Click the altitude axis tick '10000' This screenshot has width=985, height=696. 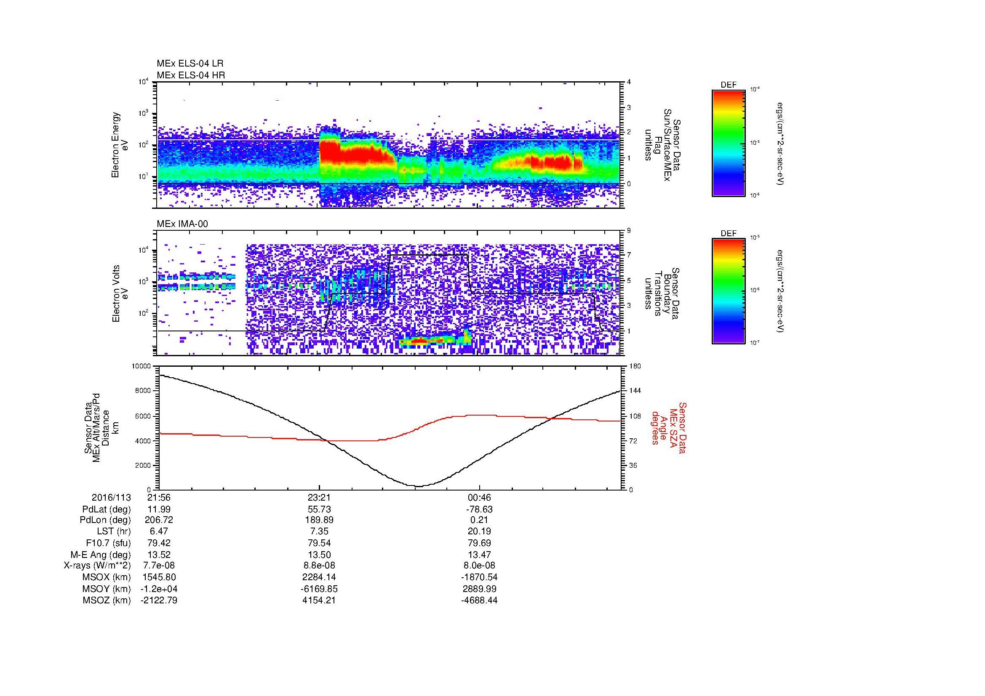[142, 366]
